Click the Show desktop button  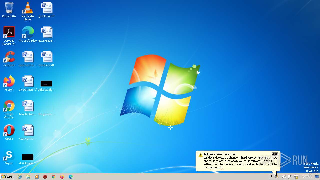pos(317,177)
